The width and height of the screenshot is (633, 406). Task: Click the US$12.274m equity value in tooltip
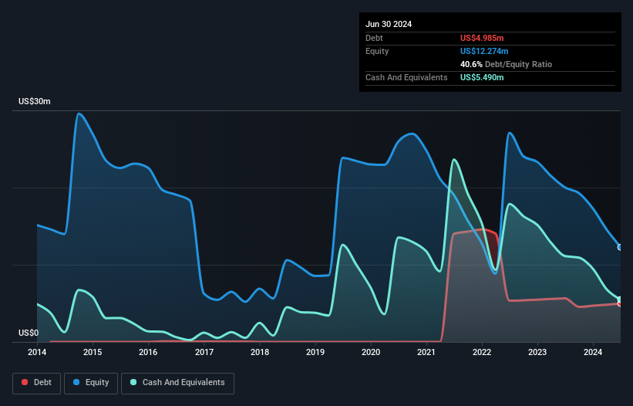[x=485, y=51]
